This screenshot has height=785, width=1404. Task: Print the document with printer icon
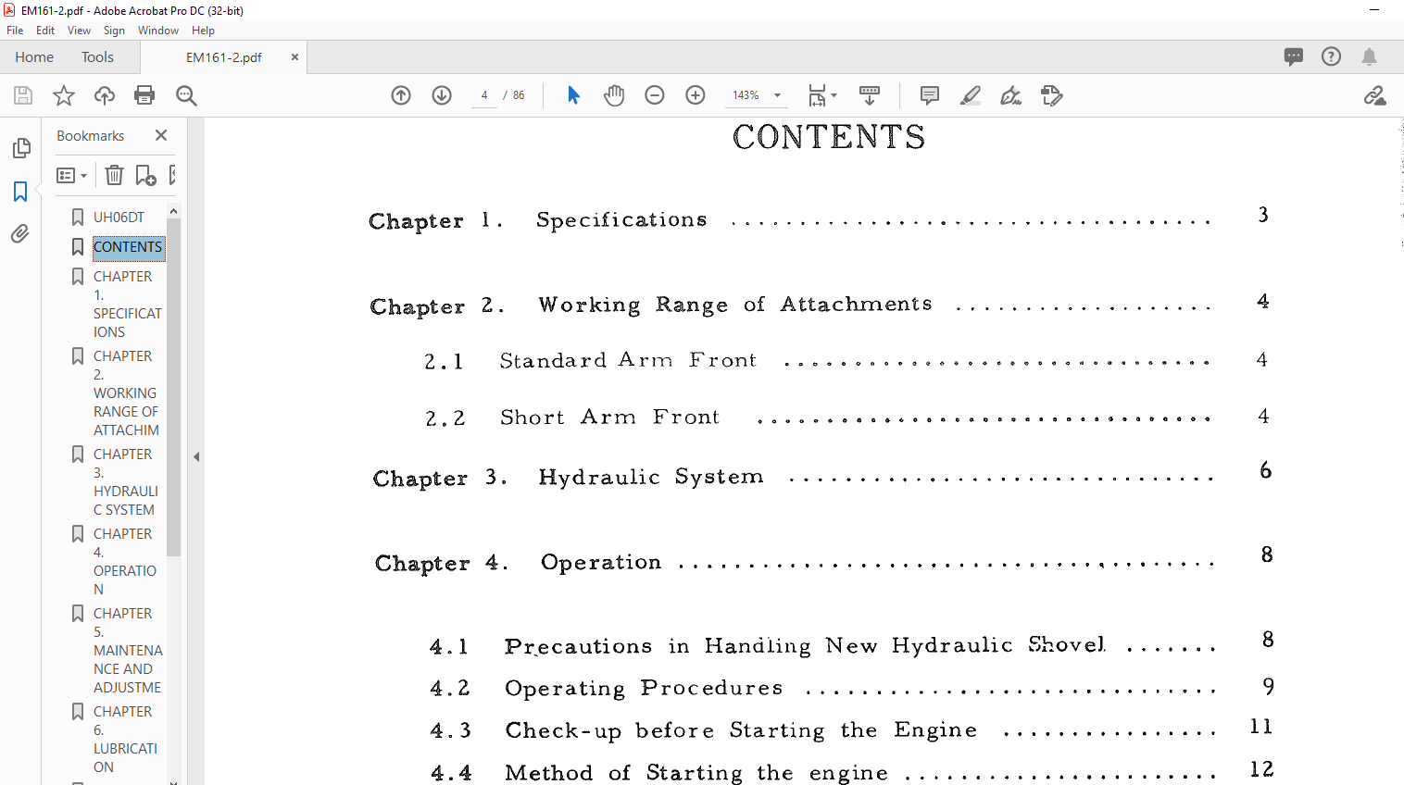[144, 95]
